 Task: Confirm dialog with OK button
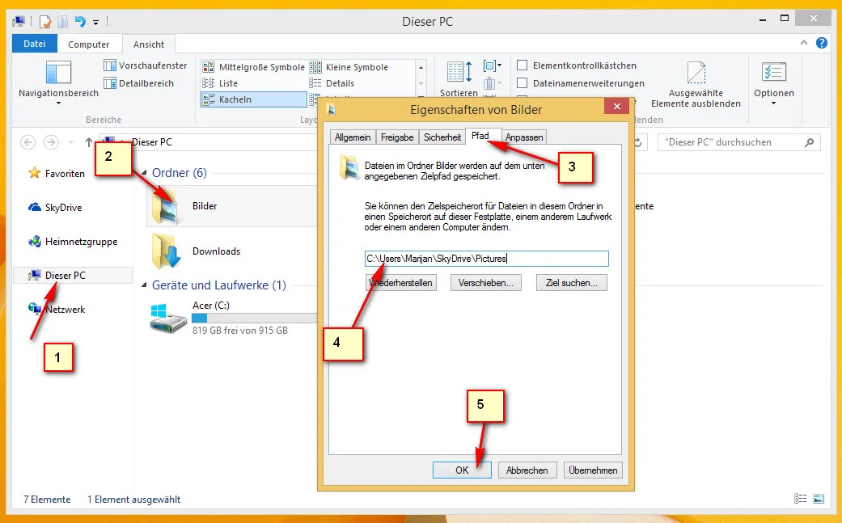462,470
